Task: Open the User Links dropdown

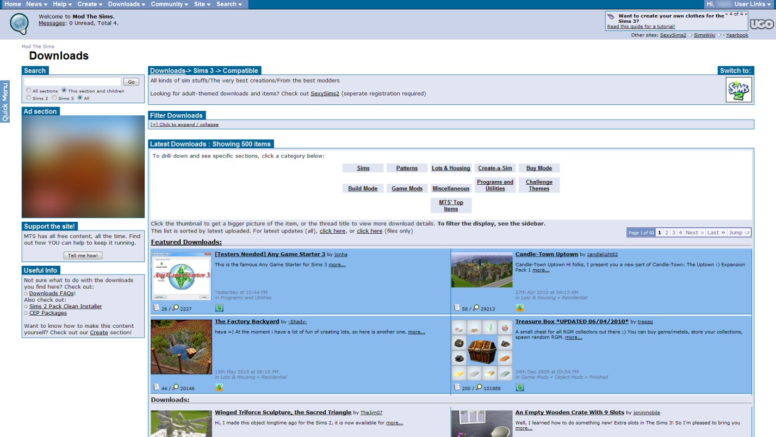Action: [753, 4]
